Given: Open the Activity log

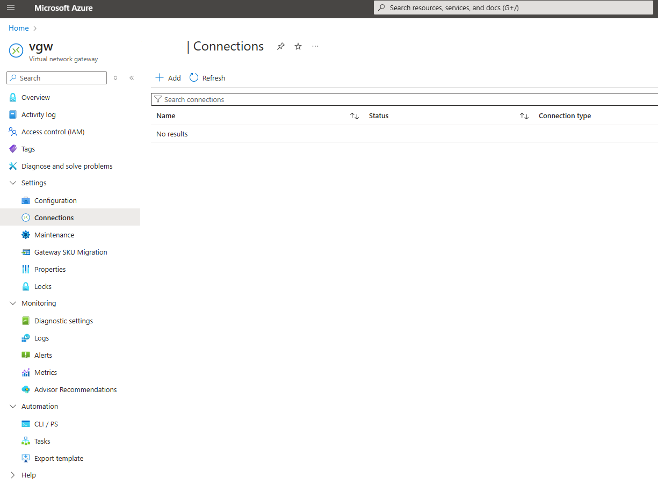Looking at the screenshot, I should coord(41,114).
